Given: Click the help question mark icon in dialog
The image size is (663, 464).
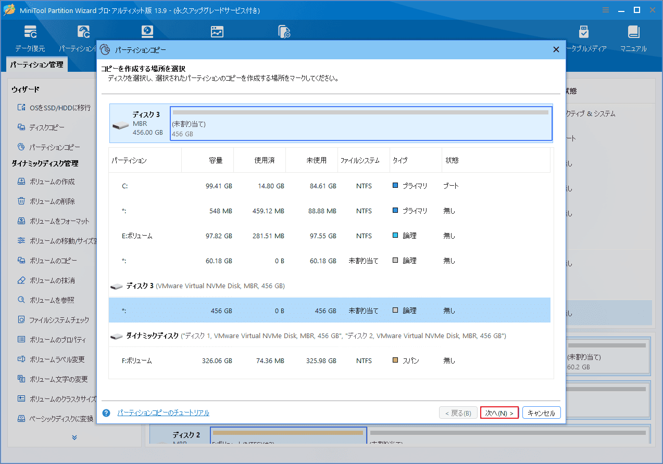Looking at the screenshot, I should point(106,413).
